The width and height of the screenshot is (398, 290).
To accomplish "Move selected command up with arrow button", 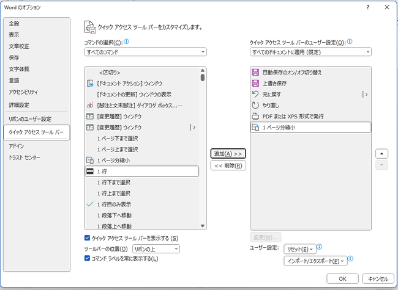I will tap(381, 154).
